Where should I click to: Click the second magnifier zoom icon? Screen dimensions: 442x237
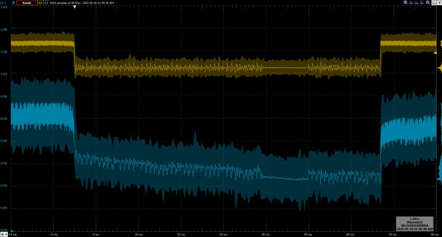click(x=428, y=3)
